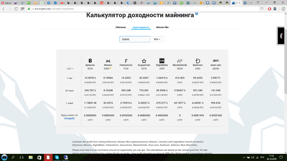Click the Dashcoin DSH logo icon
The width and height of the screenshot is (287, 161).
[x=198, y=61]
